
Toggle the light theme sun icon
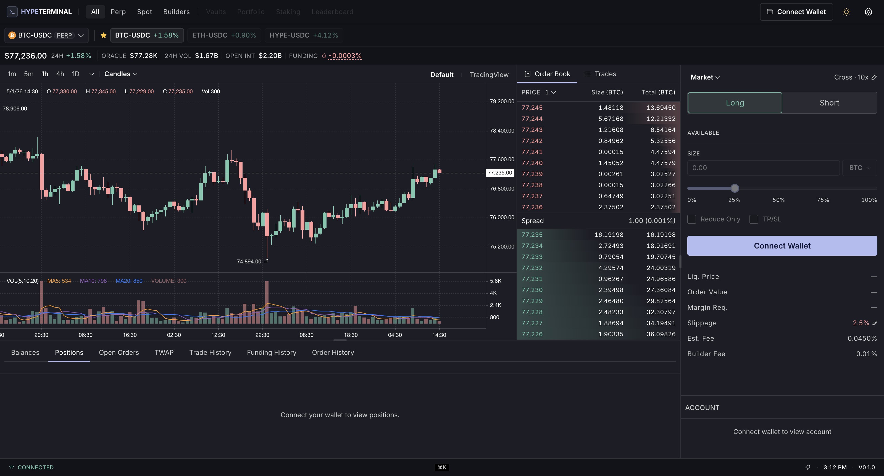coord(846,12)
